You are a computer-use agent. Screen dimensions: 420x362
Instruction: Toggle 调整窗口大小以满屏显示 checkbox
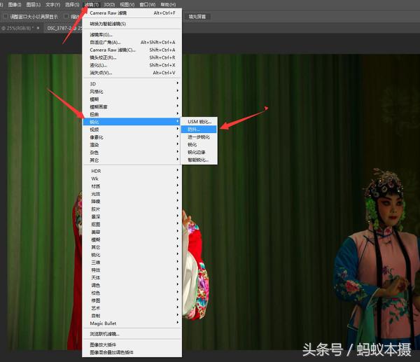pyautogui.click(x=6, y=16)
